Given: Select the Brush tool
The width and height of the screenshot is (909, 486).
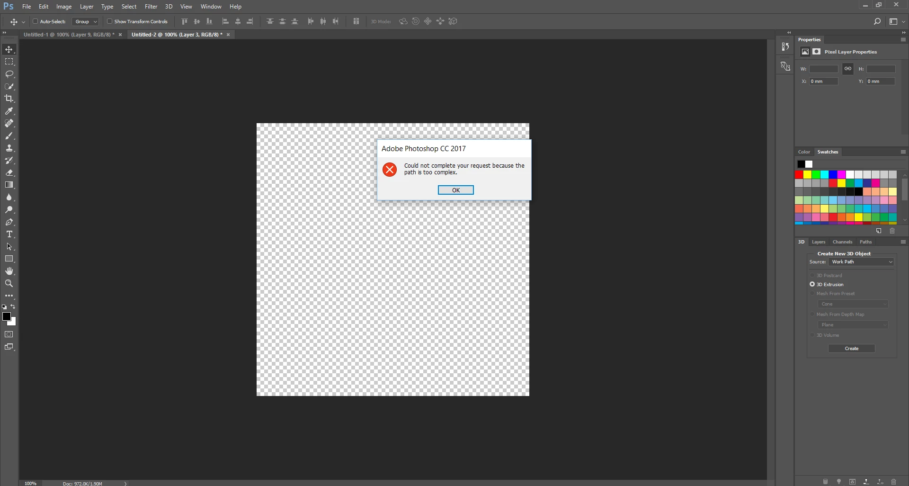Looking at the screenshot, I should pyautogui.click(x=9, y=136).
